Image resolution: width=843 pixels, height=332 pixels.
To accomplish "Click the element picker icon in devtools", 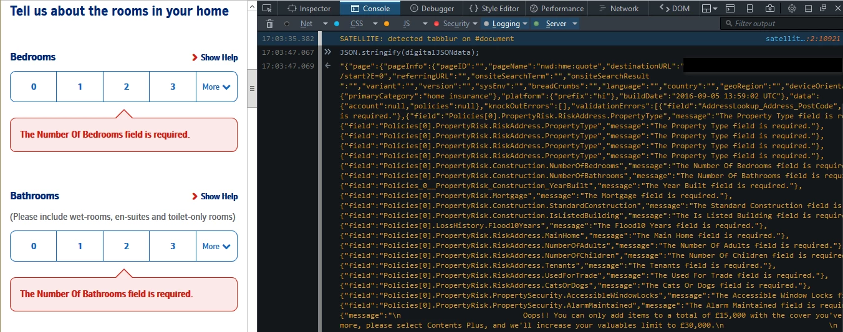I will pyautogui.click(x=266, y=8).
